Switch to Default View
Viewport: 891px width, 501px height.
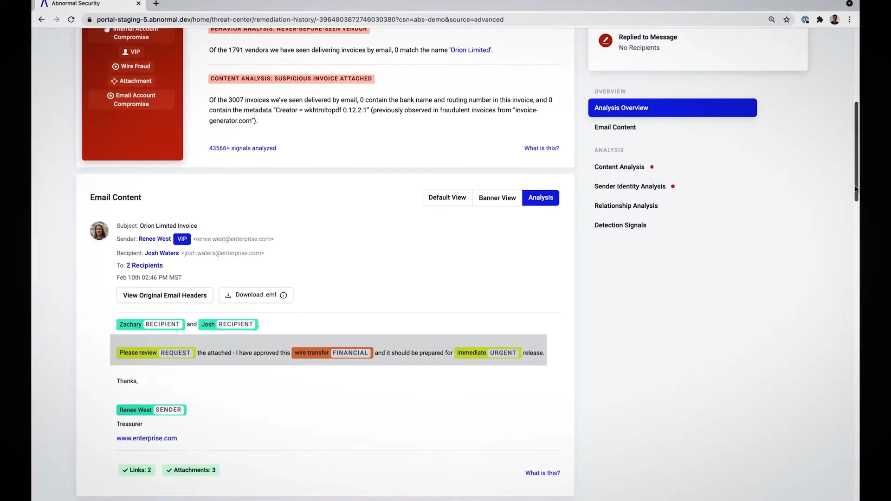[447, 198]
